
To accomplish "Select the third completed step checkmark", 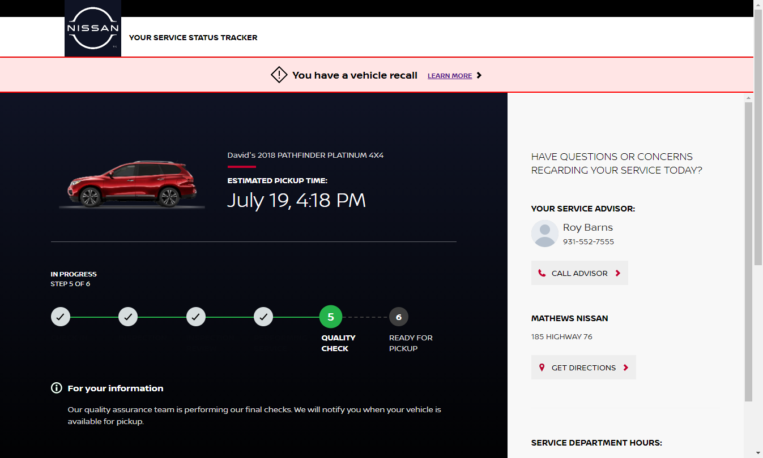I will click(x=195, y=317).
